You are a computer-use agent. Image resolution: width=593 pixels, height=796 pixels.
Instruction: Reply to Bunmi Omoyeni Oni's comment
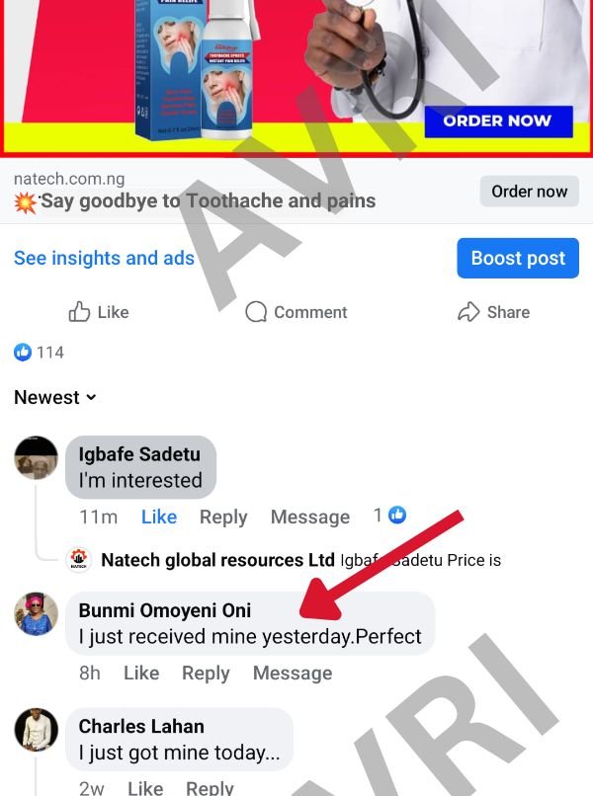point(206,674)
